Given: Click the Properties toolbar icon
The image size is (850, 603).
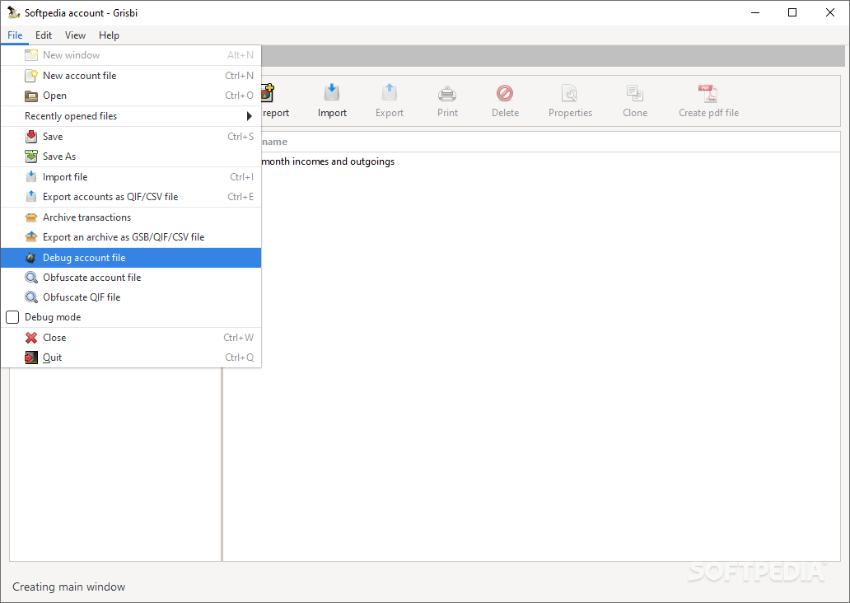Looking at the screenshot, I should click(x=570, y=93).
